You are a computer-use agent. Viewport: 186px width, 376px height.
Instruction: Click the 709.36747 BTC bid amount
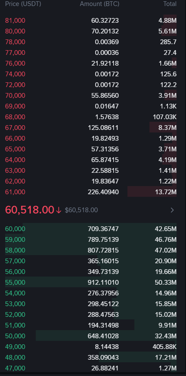[103, 229]
